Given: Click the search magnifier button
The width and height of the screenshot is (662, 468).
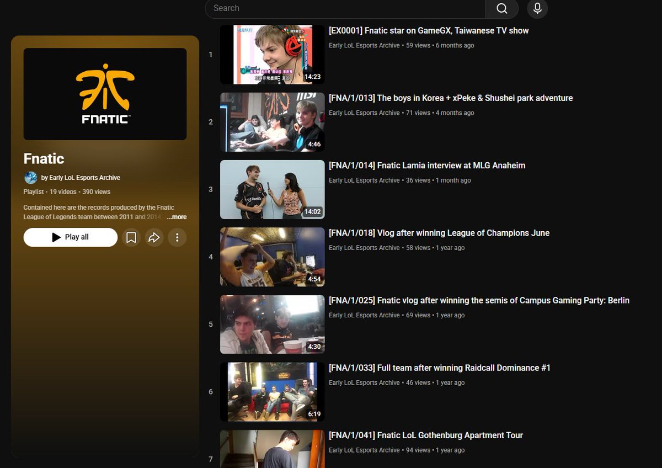Looking at the screenshot, I should point(501,8).
